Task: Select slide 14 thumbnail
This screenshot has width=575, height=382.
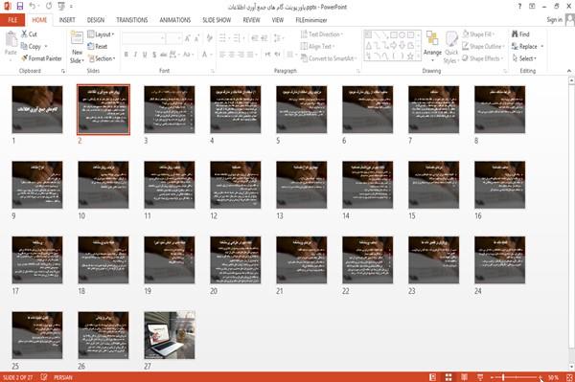Action: pos(367,185)
